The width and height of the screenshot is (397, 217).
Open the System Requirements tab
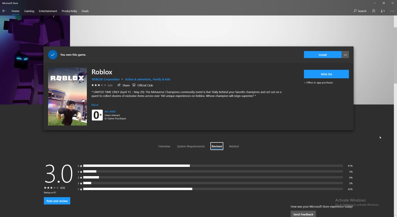point(191,146)
